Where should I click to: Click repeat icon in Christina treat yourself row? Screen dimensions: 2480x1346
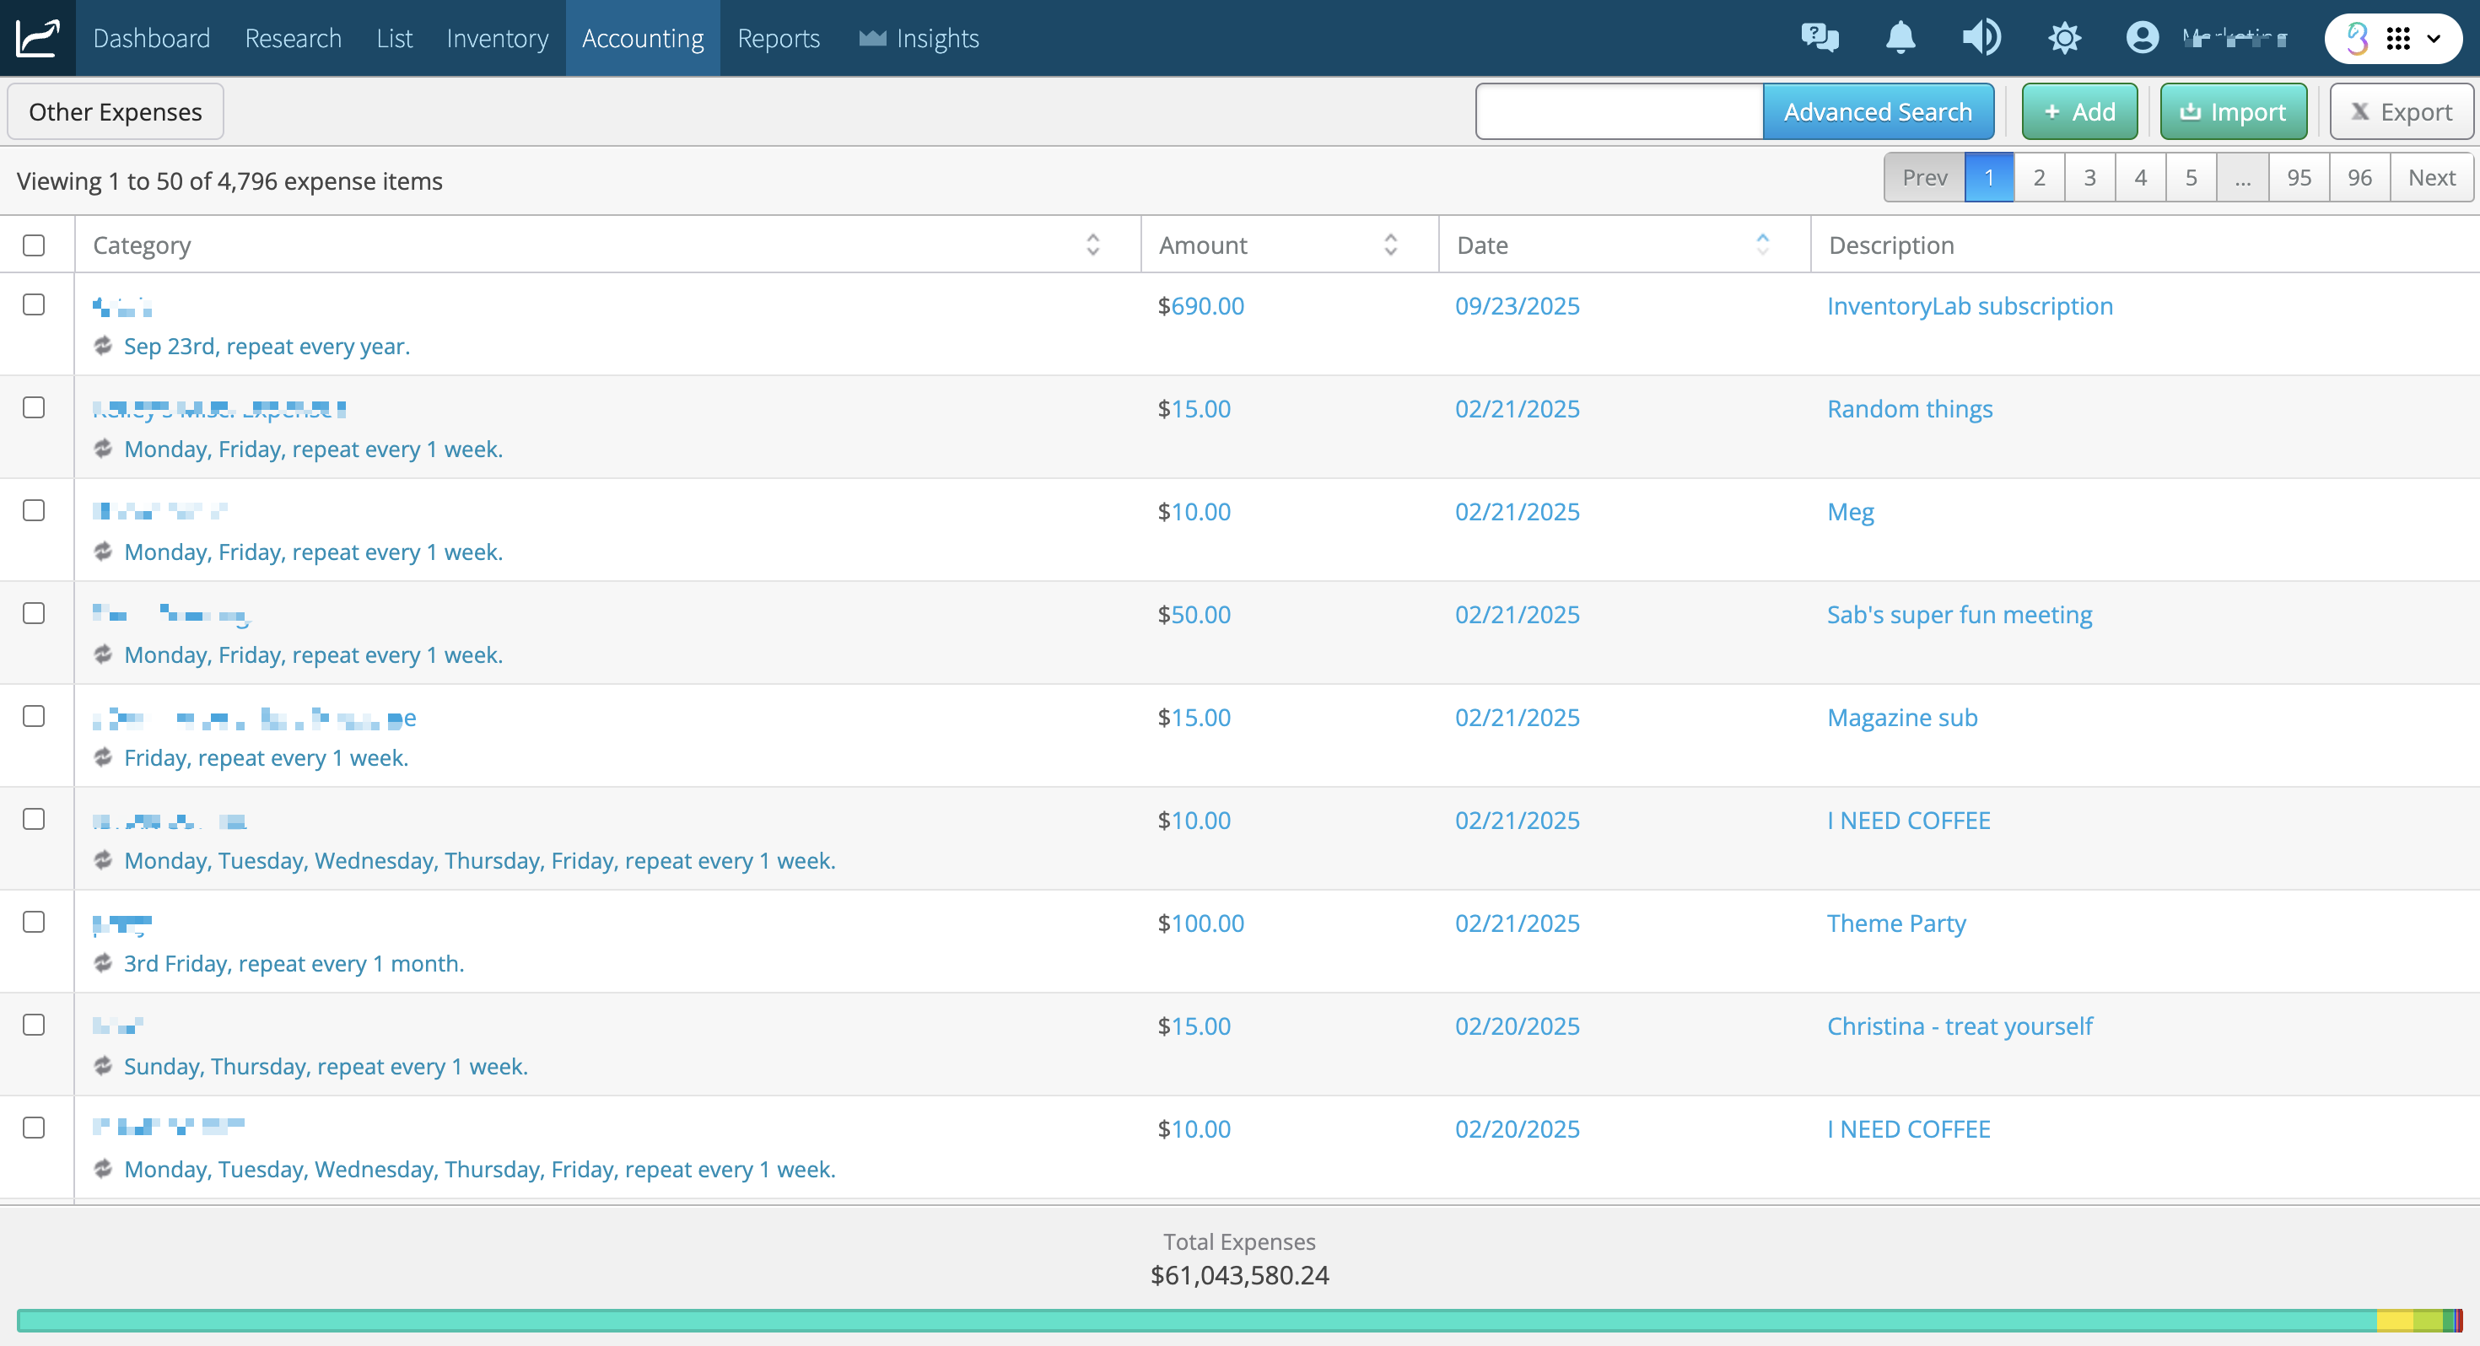coord(103,1066)
